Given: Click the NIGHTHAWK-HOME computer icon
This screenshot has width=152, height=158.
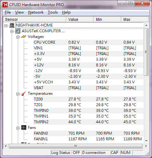Looking at the screenshot, I should point(12,25).
